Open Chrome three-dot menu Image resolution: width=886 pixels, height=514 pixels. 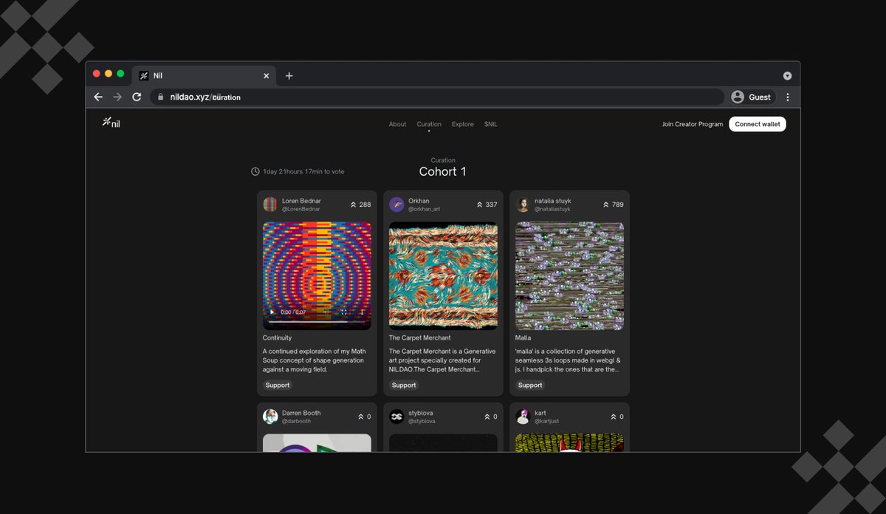(x=788, y=97)
